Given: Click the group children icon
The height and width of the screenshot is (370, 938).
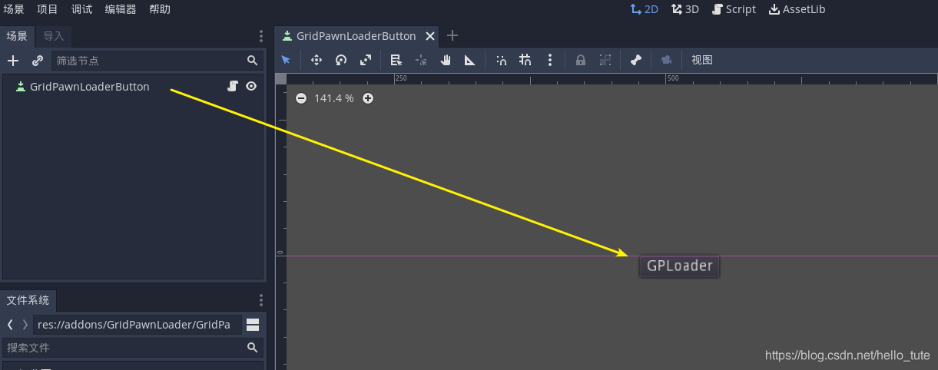Looking at the screenshot, I should click(605, 60).
